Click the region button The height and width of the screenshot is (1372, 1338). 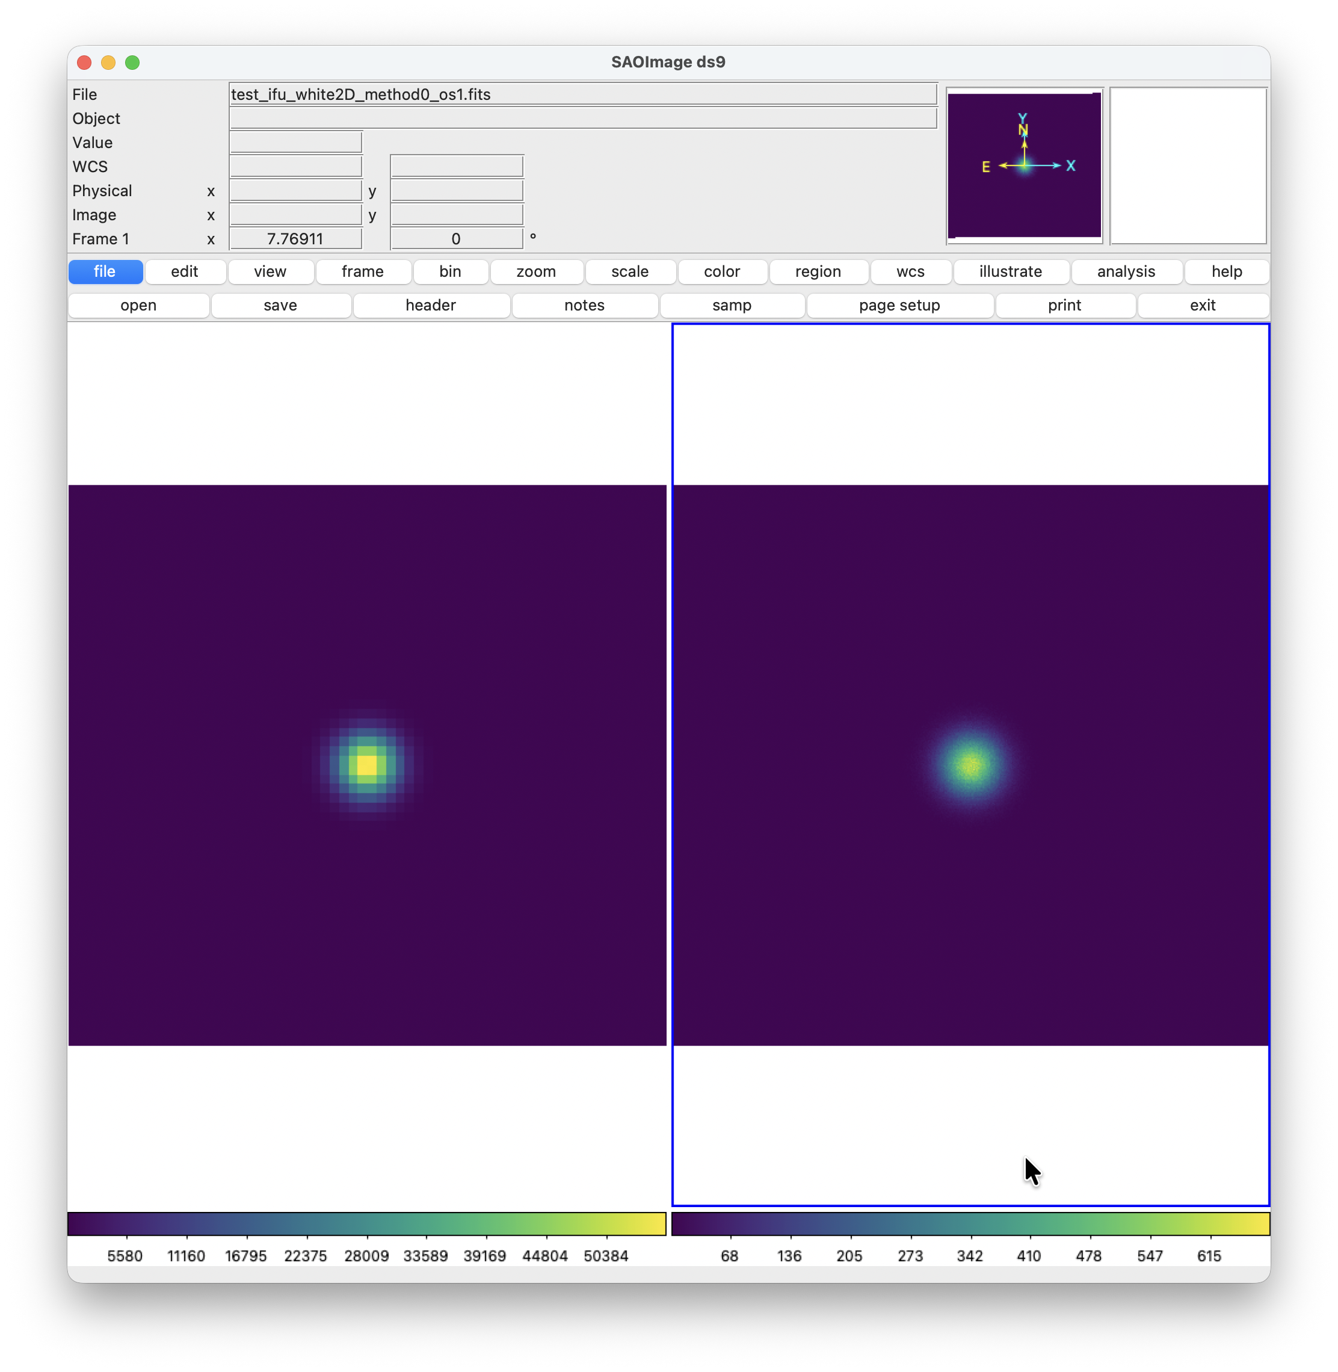coord(817,271)
